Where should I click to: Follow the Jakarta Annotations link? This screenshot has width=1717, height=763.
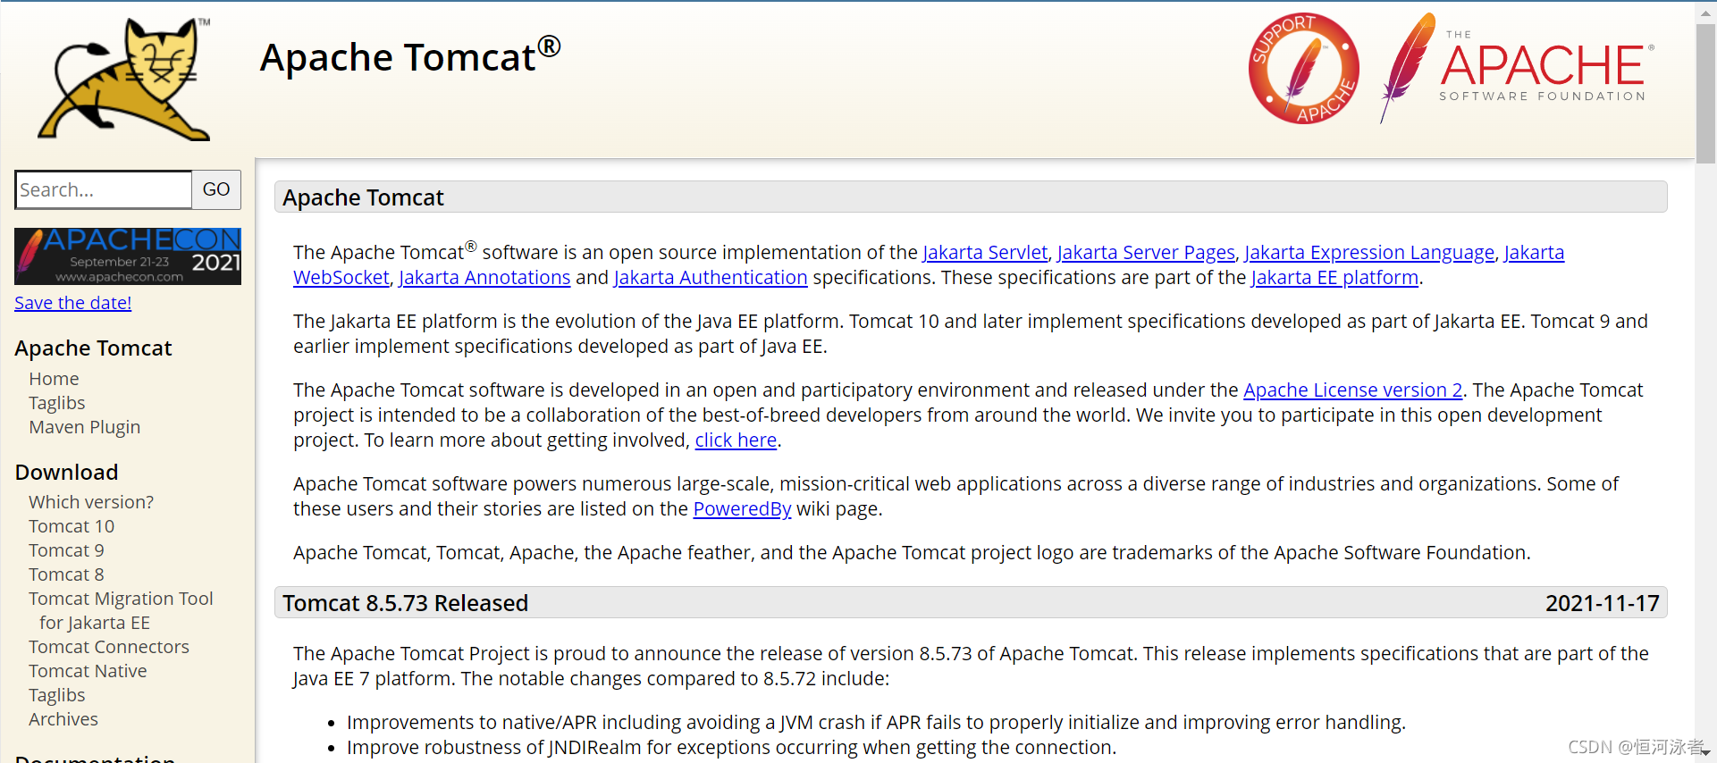click(484, 278)
